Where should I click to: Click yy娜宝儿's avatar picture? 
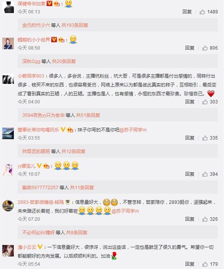click(8, 169)
